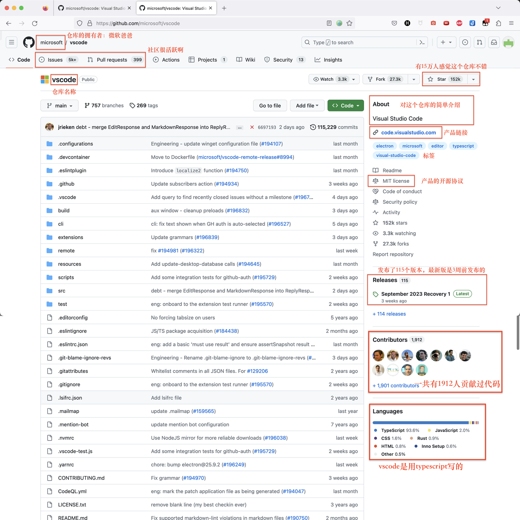Image resolution: width=520 pixels, height=520 pixels.
Task: Fork the repository with Fork button
Action: click(x=386, y=79)
